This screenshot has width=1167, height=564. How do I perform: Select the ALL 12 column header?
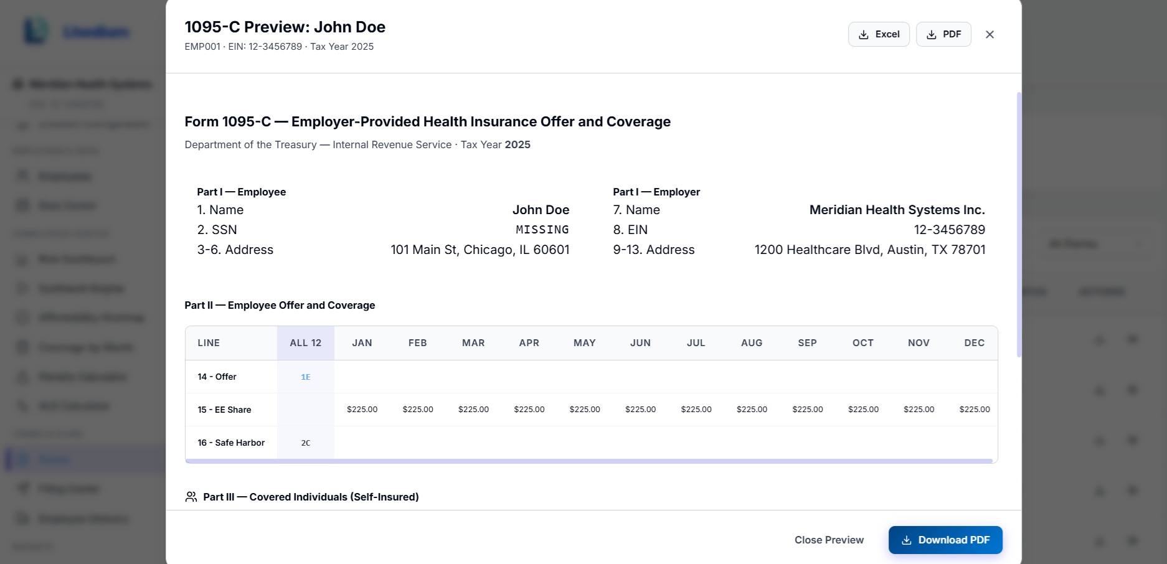[306, 343]
